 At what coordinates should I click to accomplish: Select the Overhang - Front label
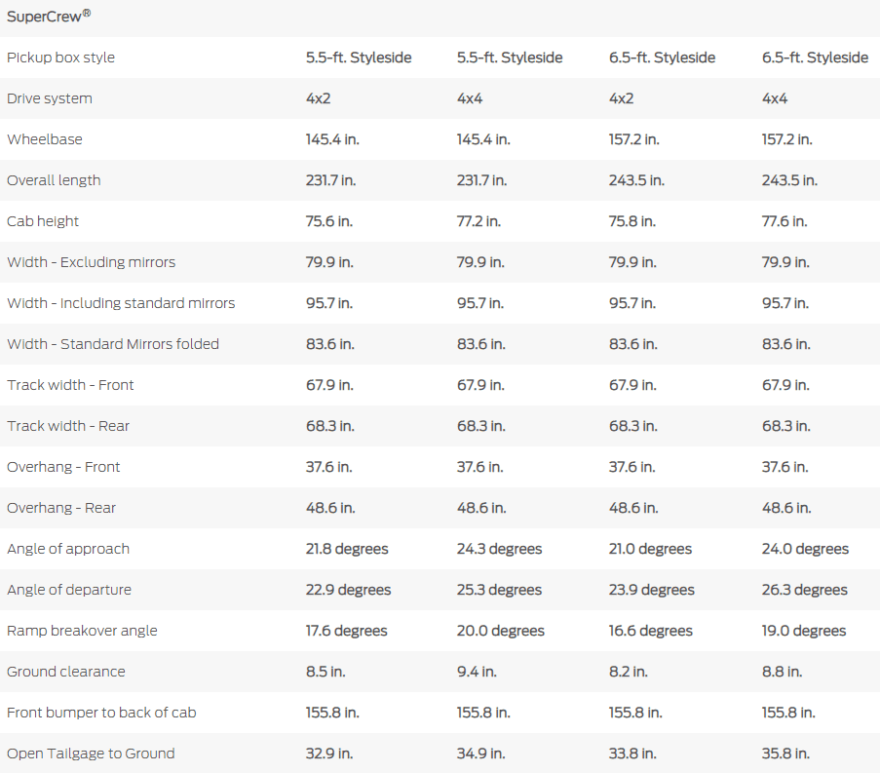coord(63,467)
